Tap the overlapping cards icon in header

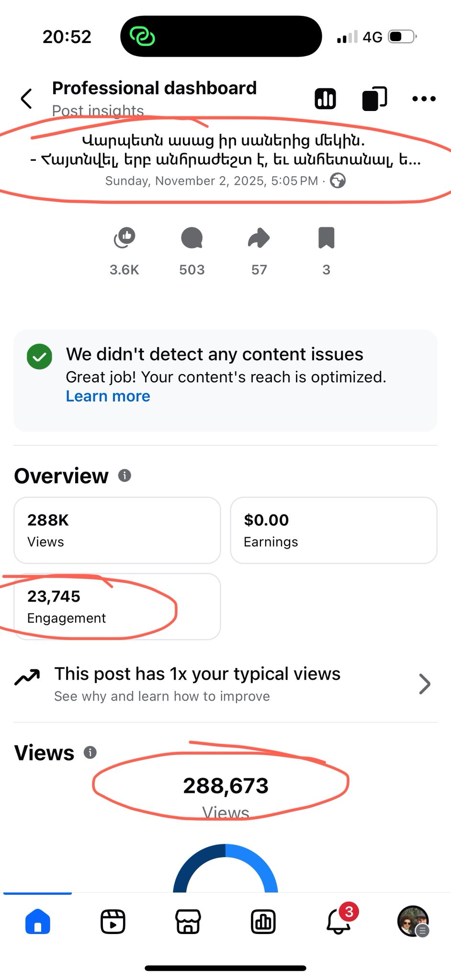point(374,99)
